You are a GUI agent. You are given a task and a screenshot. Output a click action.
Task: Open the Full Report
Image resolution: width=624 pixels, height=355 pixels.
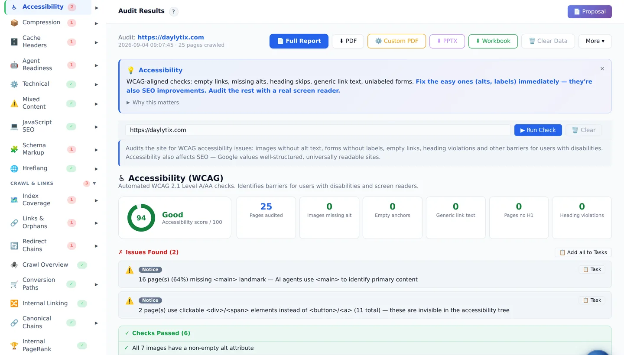(x=299, y=41)
